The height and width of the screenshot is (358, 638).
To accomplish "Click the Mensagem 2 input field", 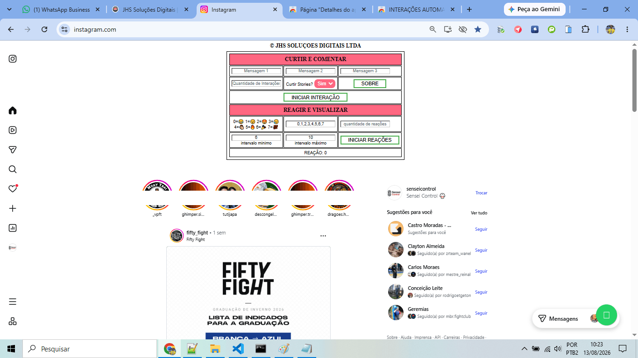I will (x=311, y=71).
